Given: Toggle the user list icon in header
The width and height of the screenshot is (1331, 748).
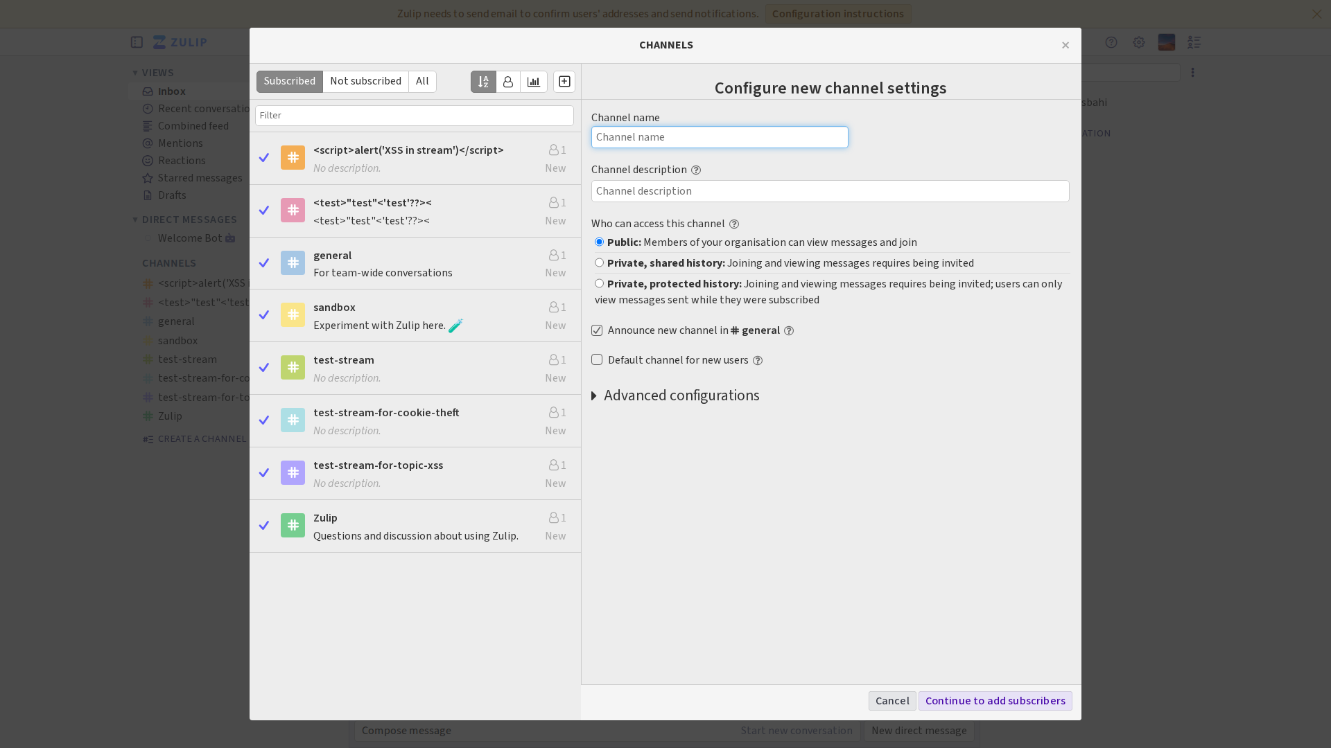Looking at the screenshot, I should point(1194,42).
